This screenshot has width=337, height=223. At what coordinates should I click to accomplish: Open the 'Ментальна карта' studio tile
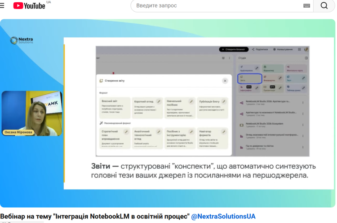(x=296, y=69)
